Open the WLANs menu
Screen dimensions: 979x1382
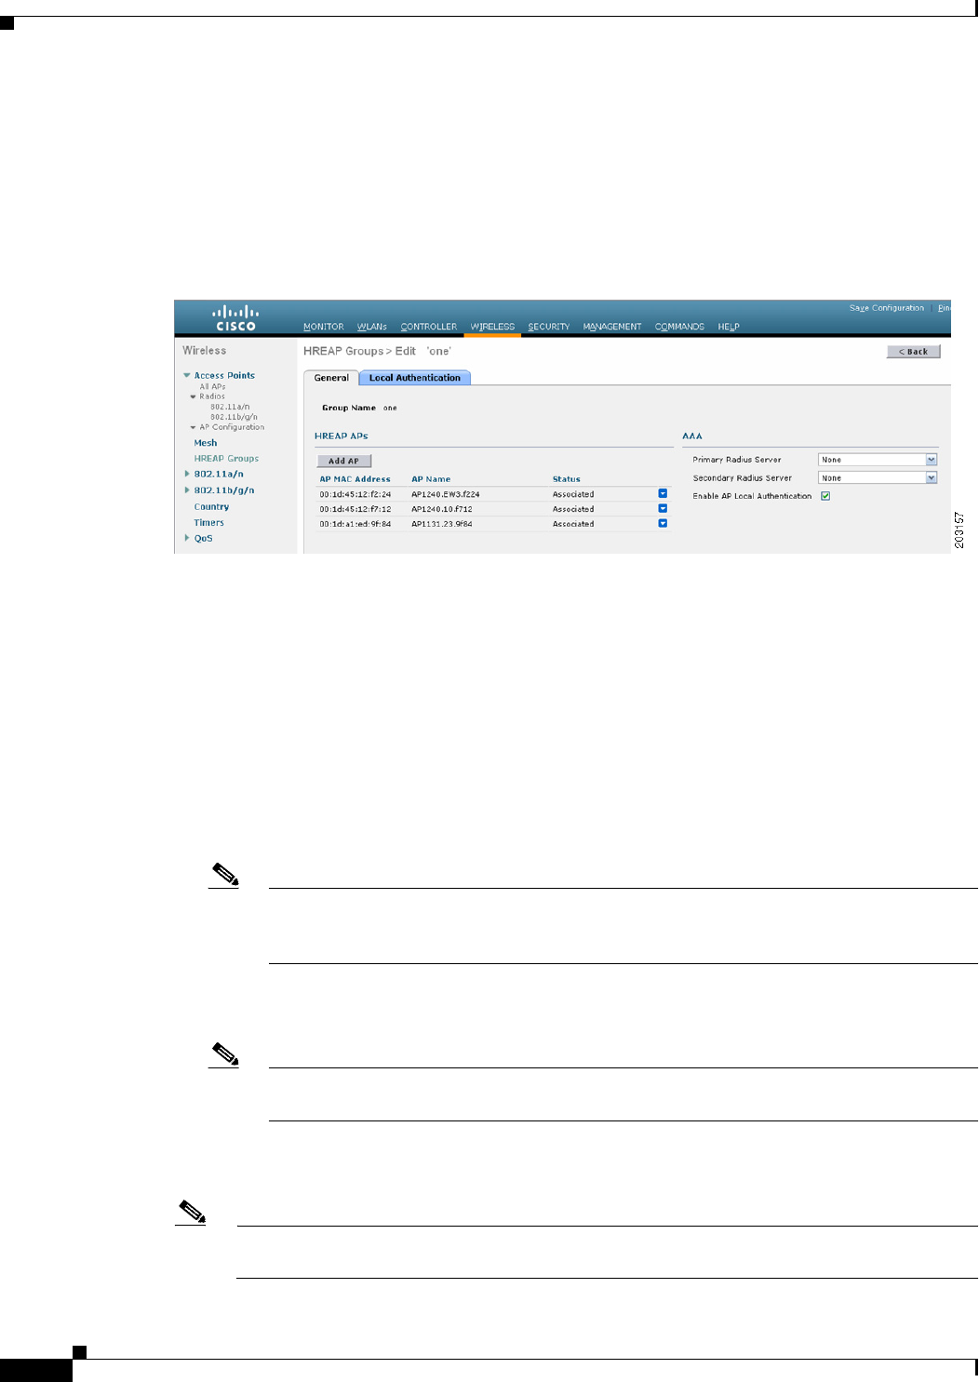click(x=372, y=327)
